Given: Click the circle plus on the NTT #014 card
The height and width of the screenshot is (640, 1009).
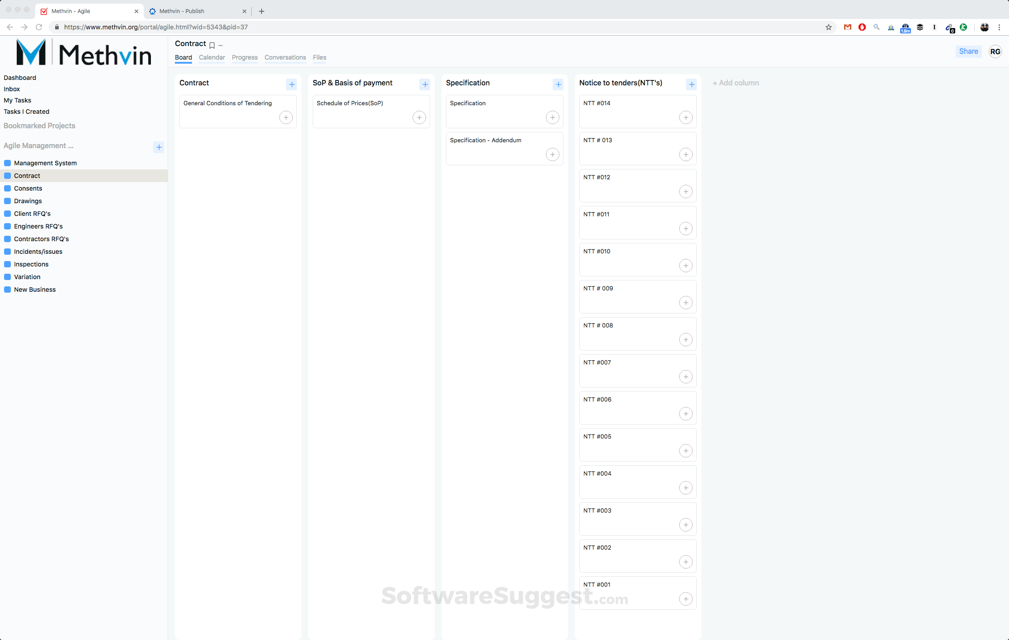Looking at the screenshot, I should coord(685,117).
